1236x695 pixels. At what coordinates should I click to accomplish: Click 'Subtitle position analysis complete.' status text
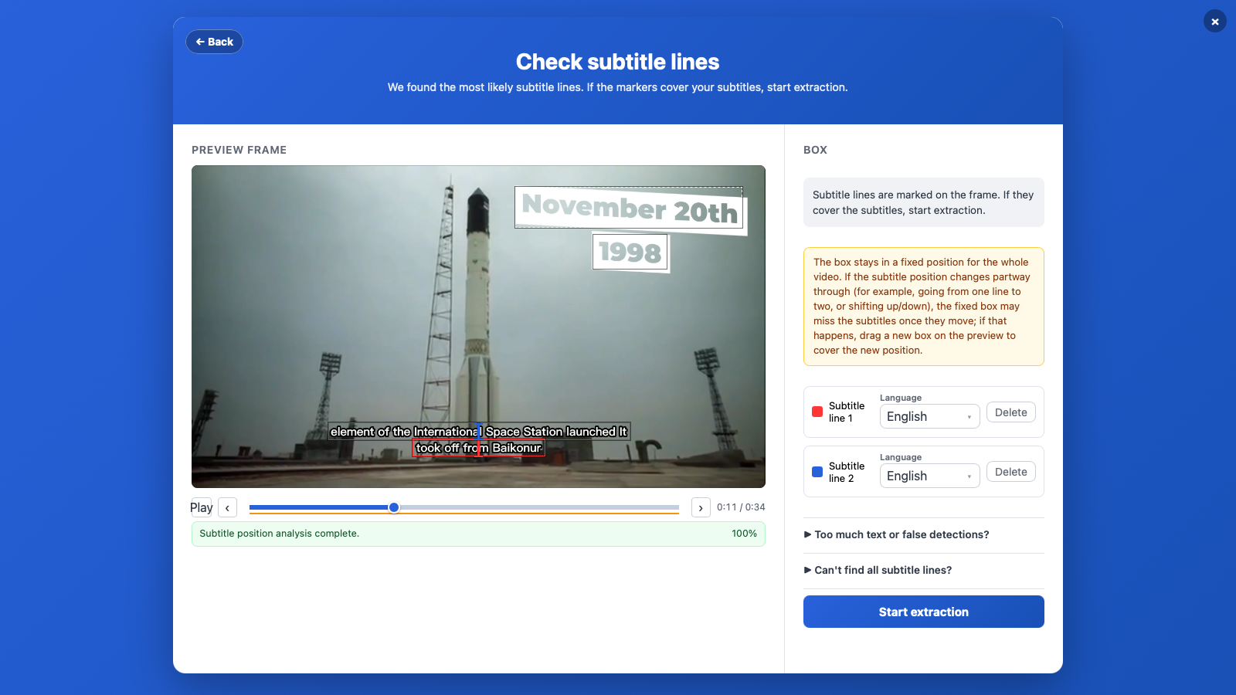pos(279,534)
